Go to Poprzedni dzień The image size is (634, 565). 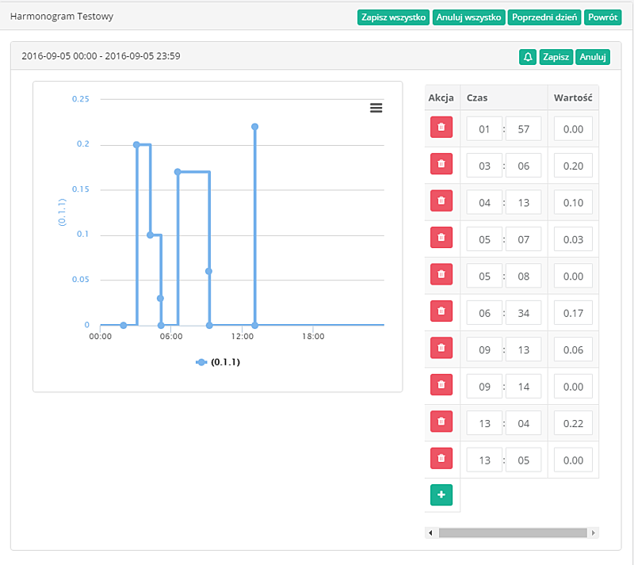click(x=545, y=17)
